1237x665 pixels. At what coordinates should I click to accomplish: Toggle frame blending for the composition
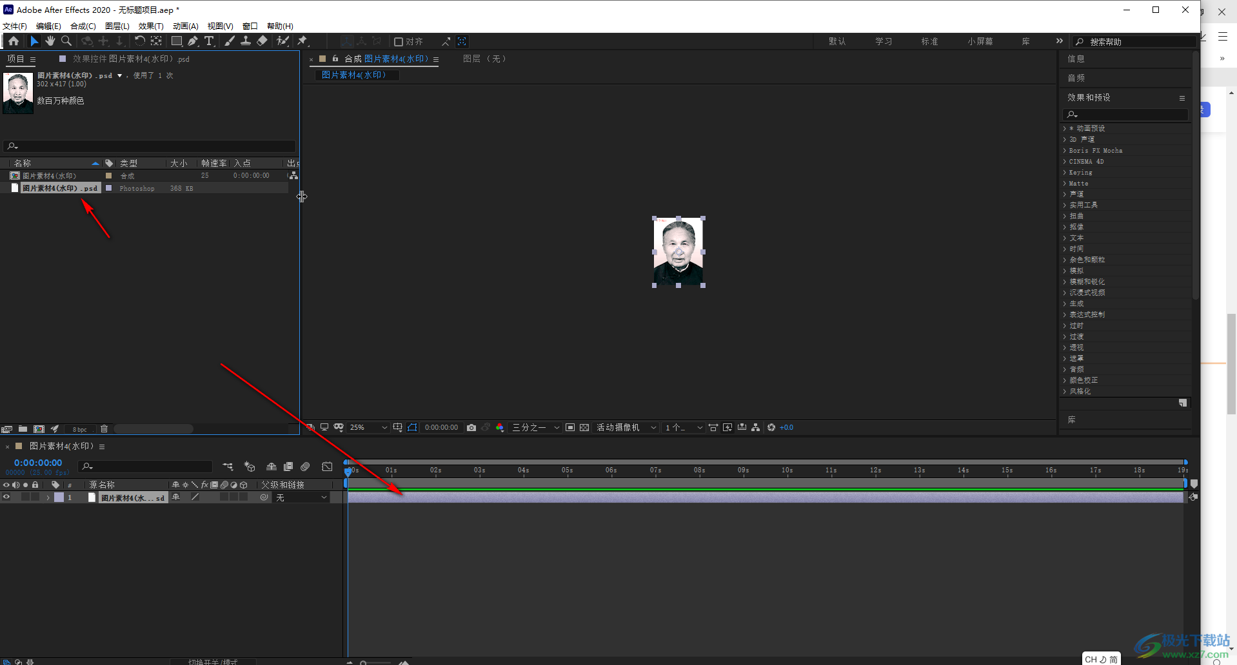pos(288,467)
